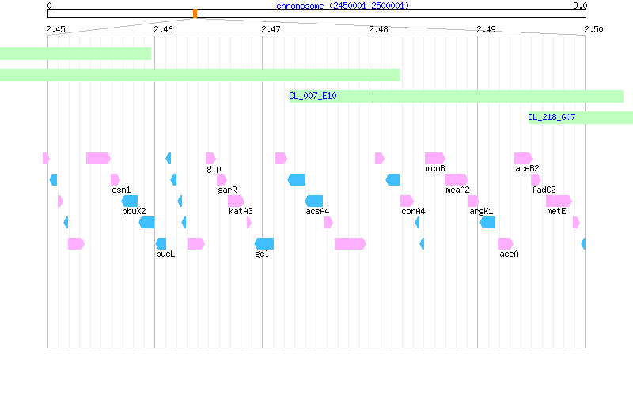Select the pink mcmB gene arrow

(x=434, y=159)
